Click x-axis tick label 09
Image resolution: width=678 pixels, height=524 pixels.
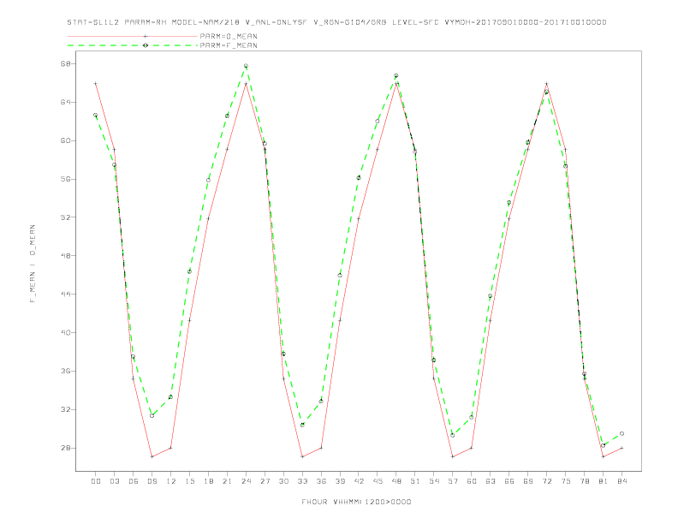click(x=152, y=481)
